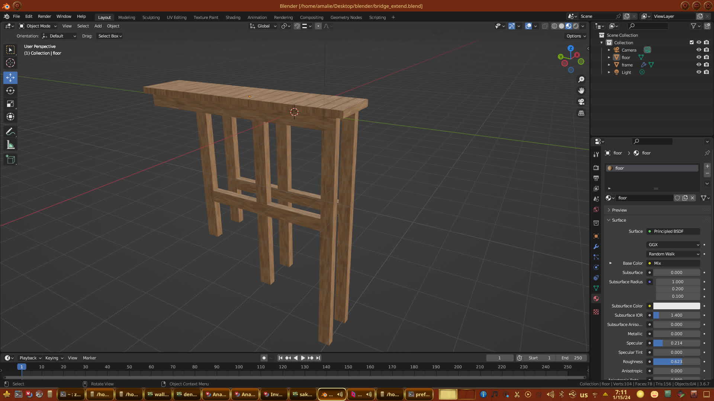The height and width of the screenshot is (401, 714).
Task: Click the camera view icon in viewport
Action: pos(581,102)
